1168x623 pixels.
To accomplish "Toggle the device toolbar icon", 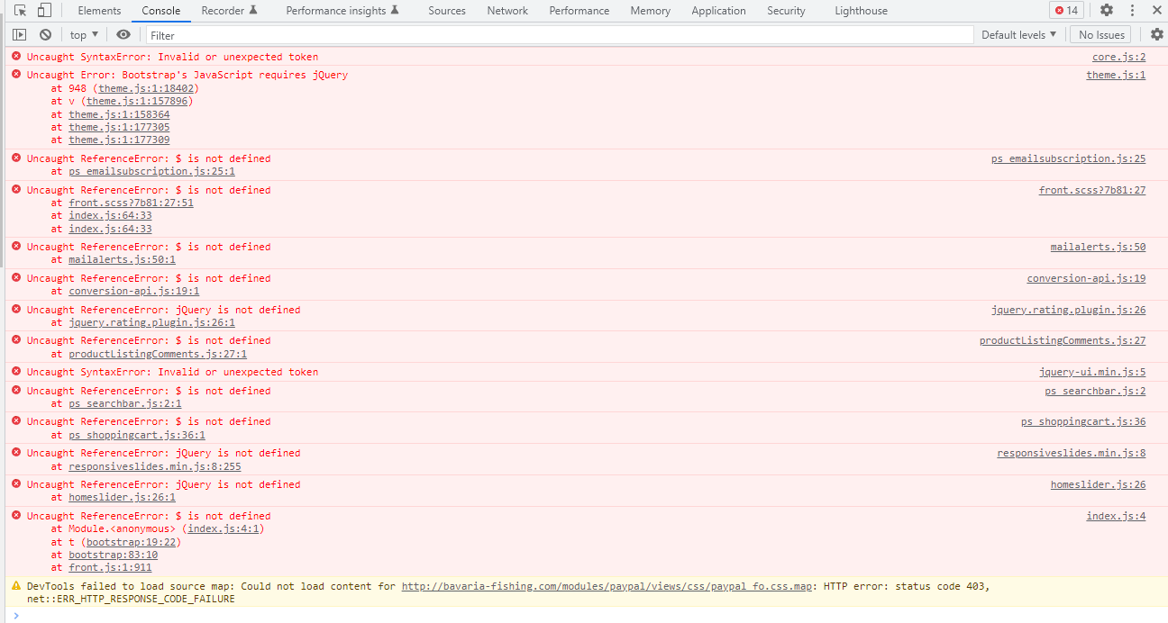I will pyautogui.click(x=44, y=11).
